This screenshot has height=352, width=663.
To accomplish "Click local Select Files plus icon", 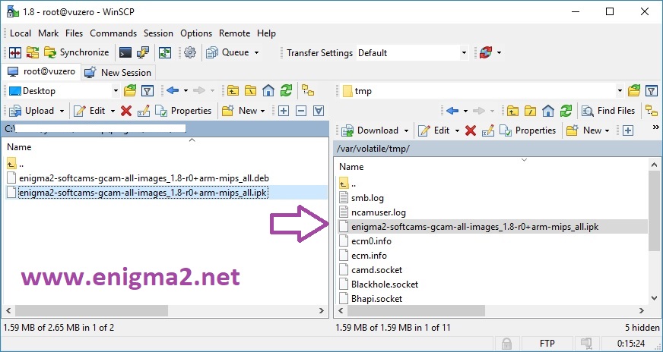I will pyautogui.click(x=284, y=111).
